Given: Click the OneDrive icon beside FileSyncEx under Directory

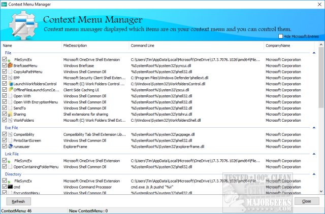Looking at the screenshot, I should [x=9, y=182].
